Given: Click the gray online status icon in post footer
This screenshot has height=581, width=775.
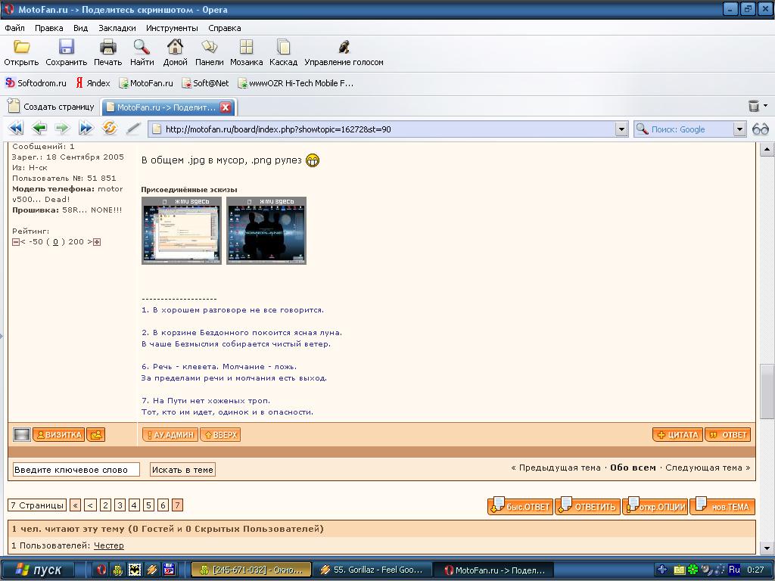Looking at the screenshot, I should pyautogui.click(x=22, y=435).
